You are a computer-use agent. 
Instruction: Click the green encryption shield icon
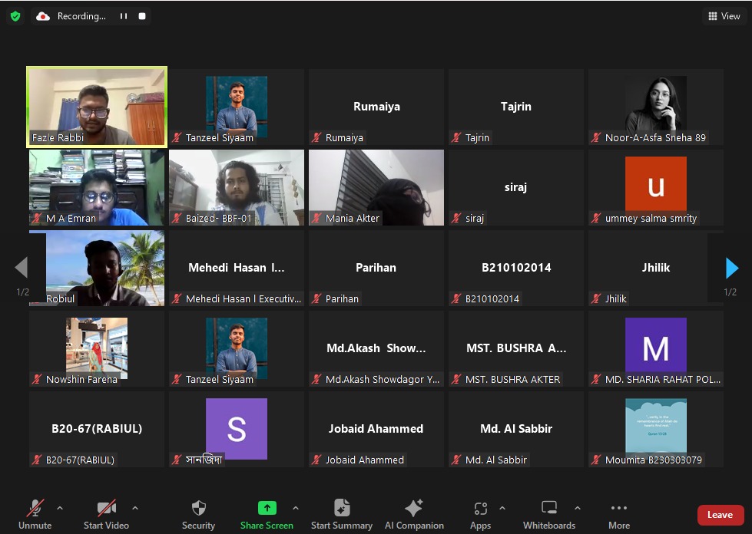[x=15, y=16]
